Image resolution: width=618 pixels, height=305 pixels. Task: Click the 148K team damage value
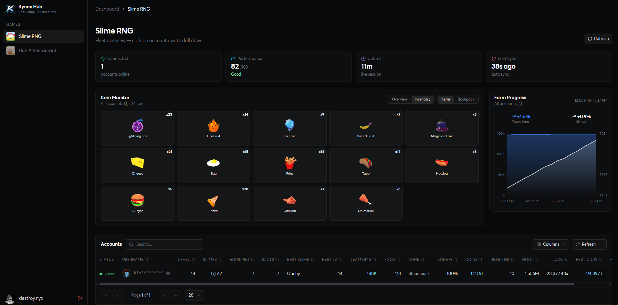coord(372,273)
